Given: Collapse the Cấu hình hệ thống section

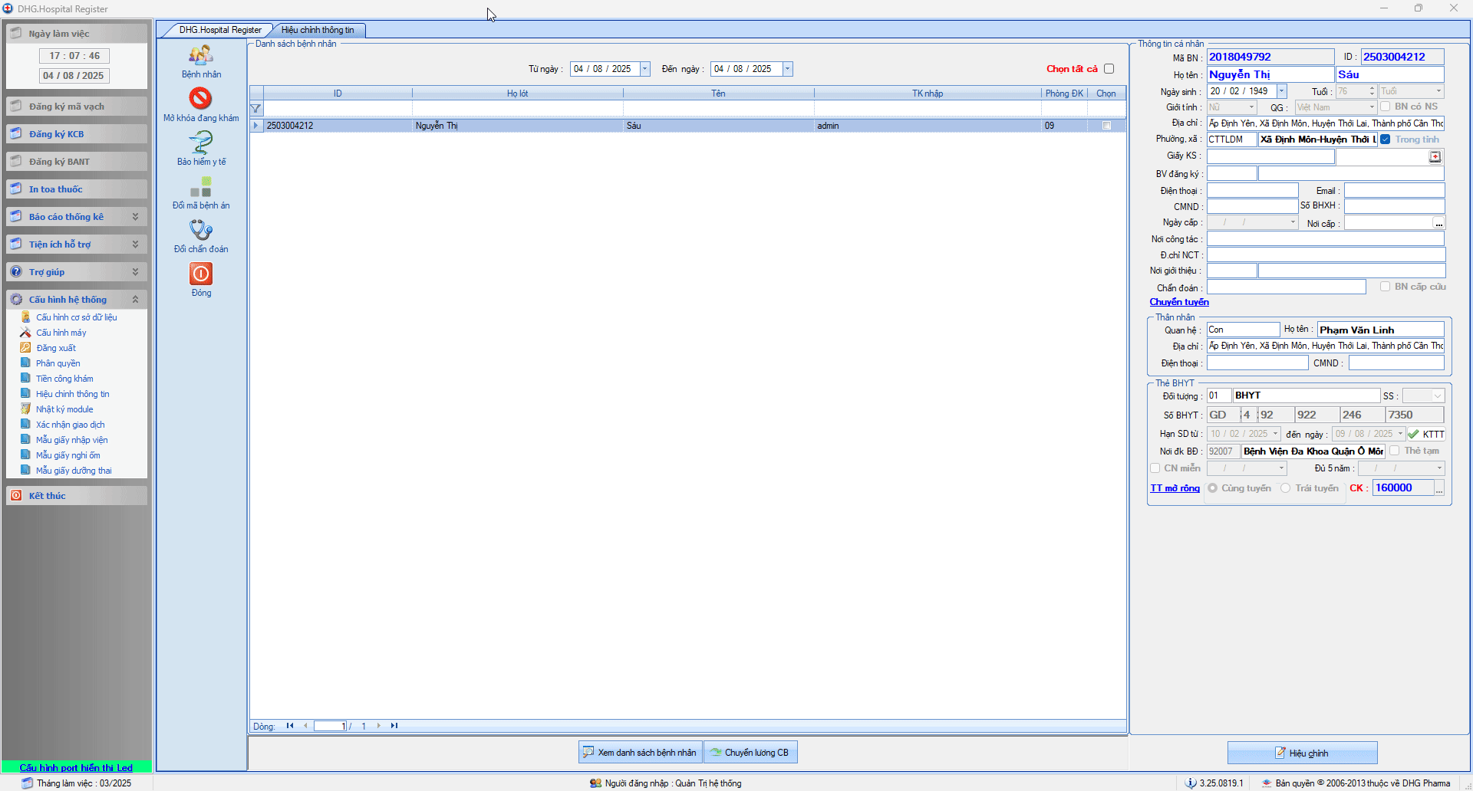Looking at the screenshot, I should [77, 300].
